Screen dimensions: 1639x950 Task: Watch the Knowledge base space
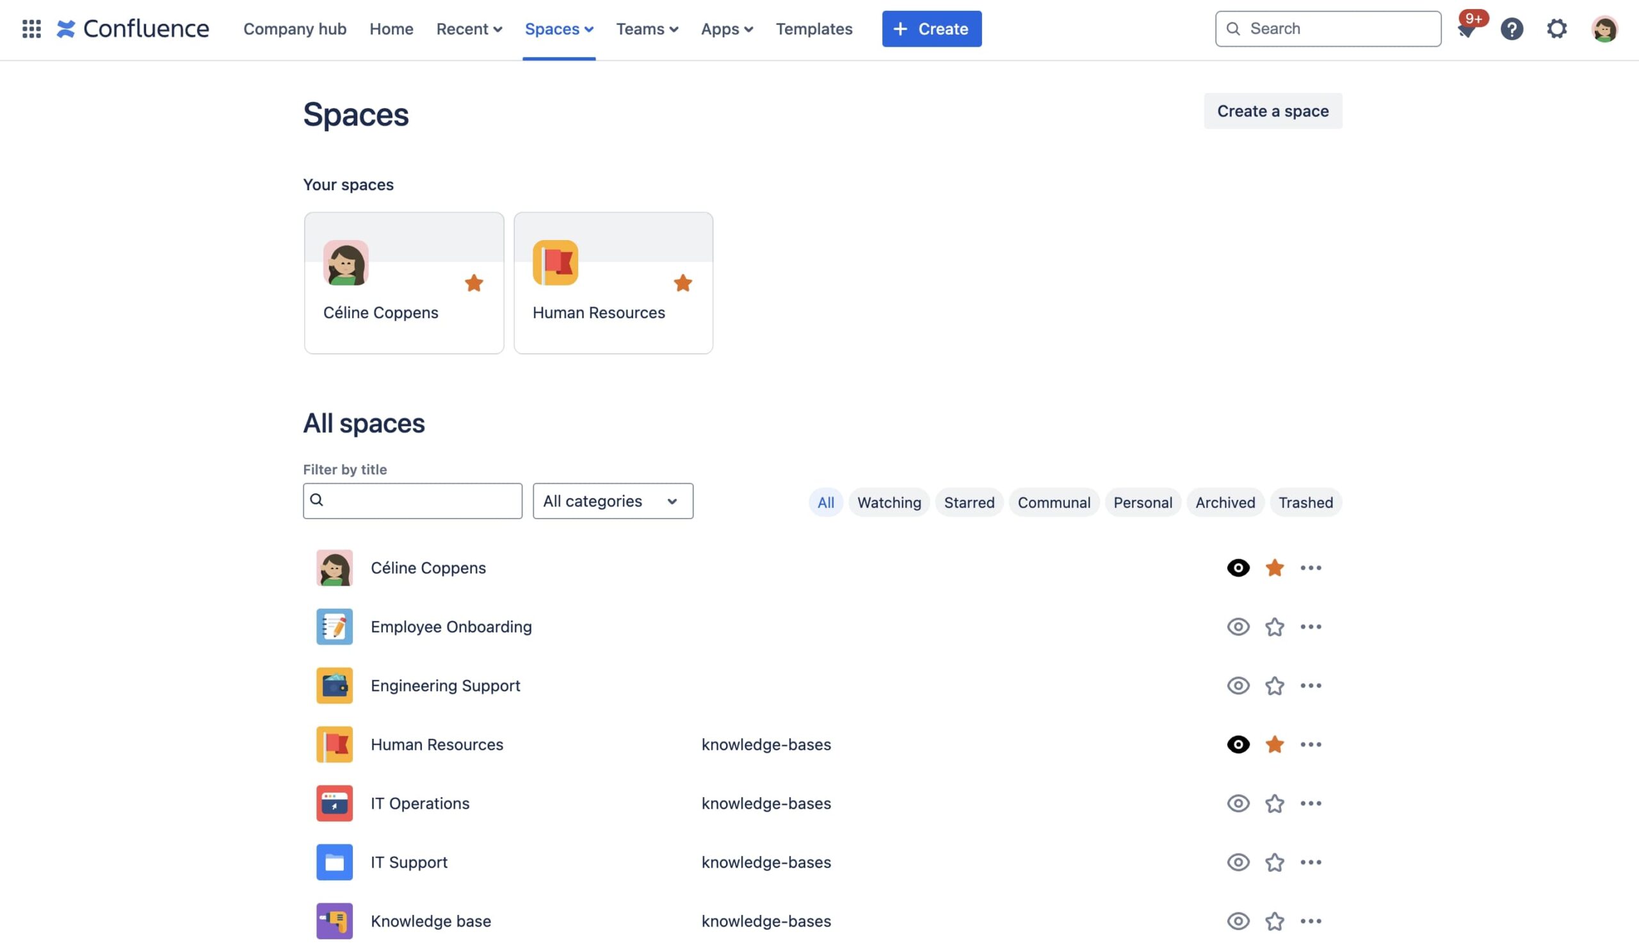(x=1238, y=921)
